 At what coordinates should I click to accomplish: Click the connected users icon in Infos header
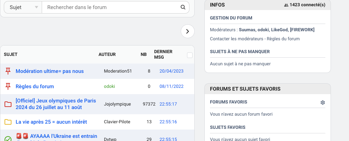[286, 5]
